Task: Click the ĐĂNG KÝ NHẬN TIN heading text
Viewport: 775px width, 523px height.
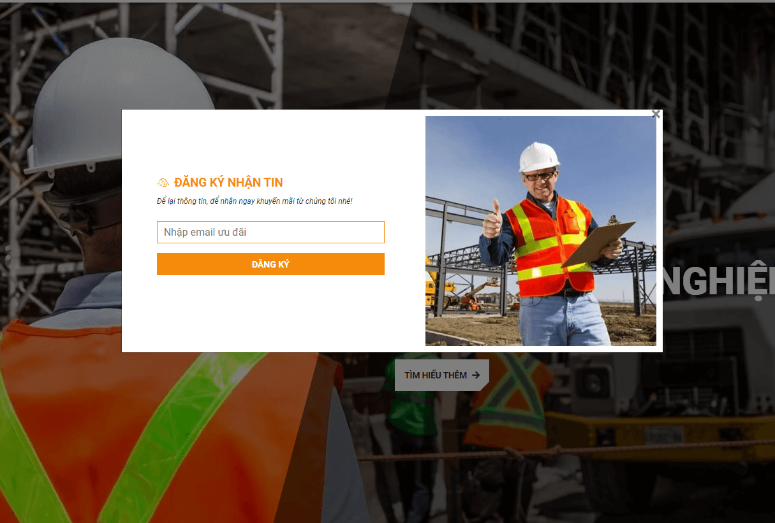Action: click(228, 183)
